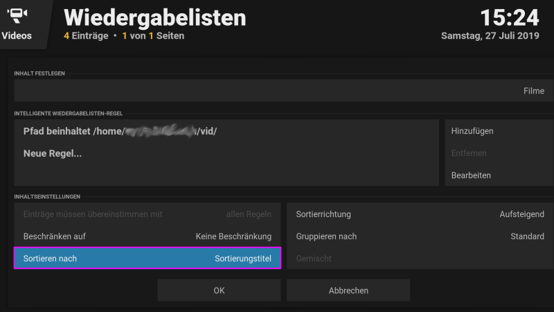This screenshot has width=554, height=312.
Task: Toggle the Gemischt option
Action: click(x=420, y=259)
